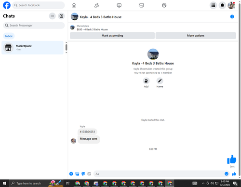241x187 pixels.
Task: Select the Inbox tab
Action: (x=9, y=36)
